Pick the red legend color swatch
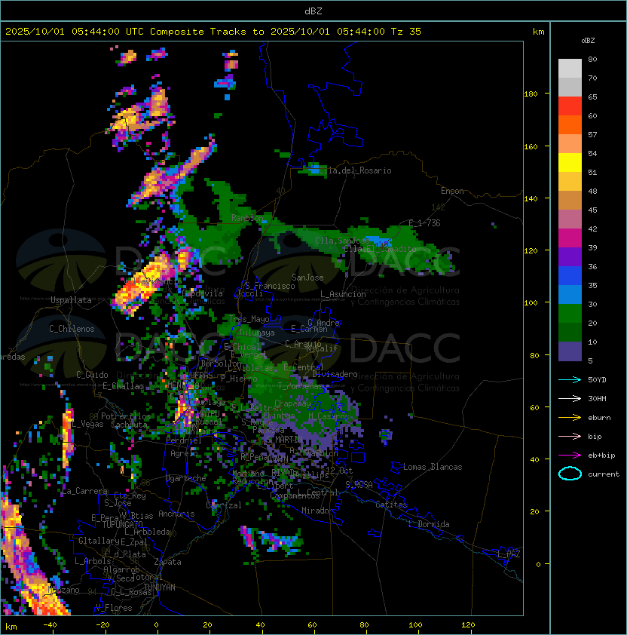The image size is (627, 635). (570, 106)
